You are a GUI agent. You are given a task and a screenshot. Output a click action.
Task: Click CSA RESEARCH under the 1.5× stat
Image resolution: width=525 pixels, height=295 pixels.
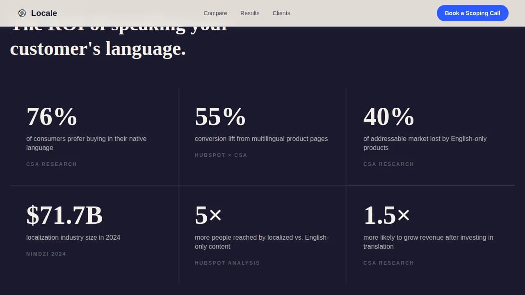click(x=388, y=263)
